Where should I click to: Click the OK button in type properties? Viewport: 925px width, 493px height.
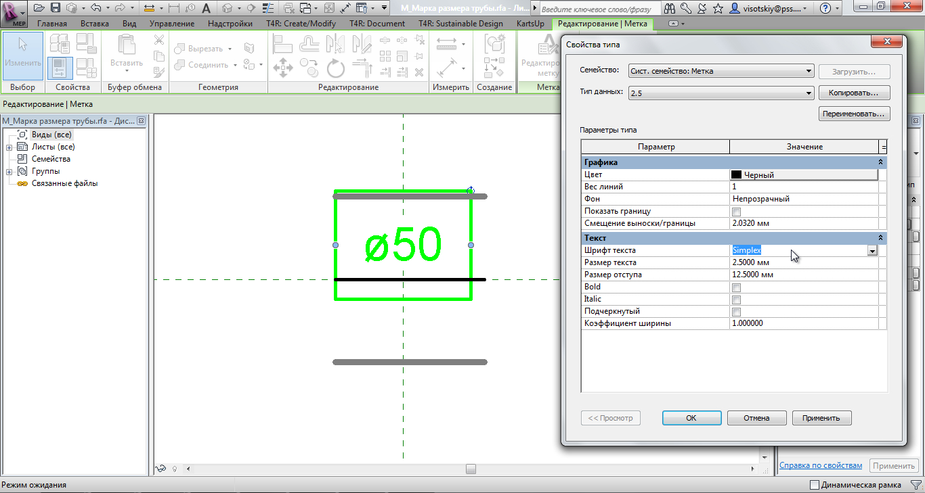tap(691, 418)
